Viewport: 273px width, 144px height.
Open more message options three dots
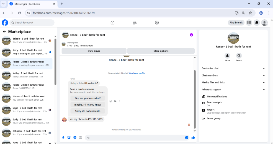coord(120,101)
